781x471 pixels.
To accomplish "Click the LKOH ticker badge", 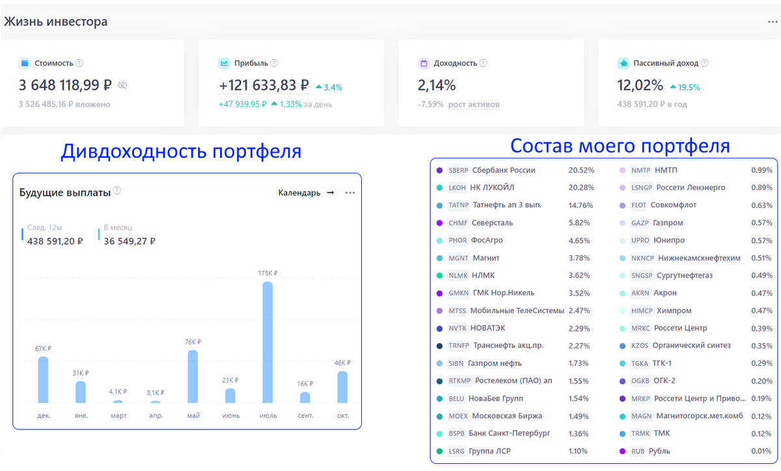I will [458, 188].
